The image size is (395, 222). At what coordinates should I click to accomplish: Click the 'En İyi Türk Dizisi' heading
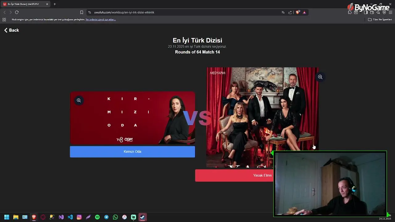(x=197, y=40)
